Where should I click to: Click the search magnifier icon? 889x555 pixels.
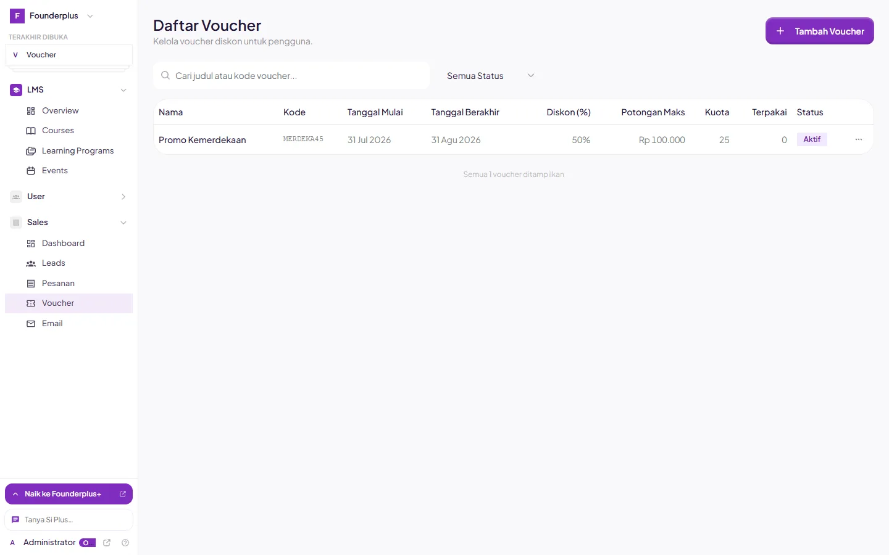165,75
